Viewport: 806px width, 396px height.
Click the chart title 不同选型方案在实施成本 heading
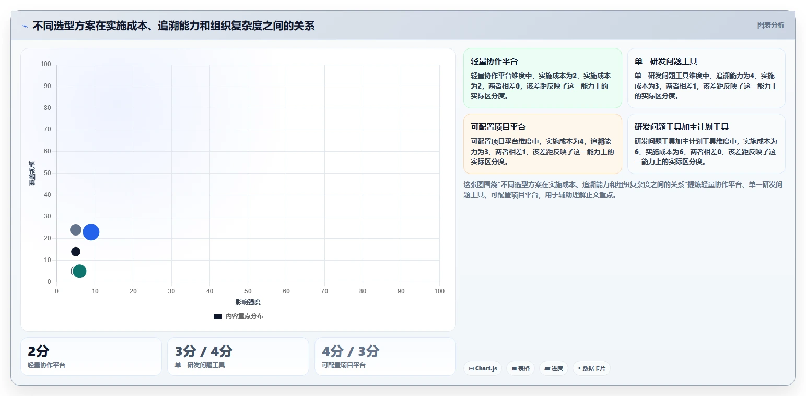(x=173, y=26)
